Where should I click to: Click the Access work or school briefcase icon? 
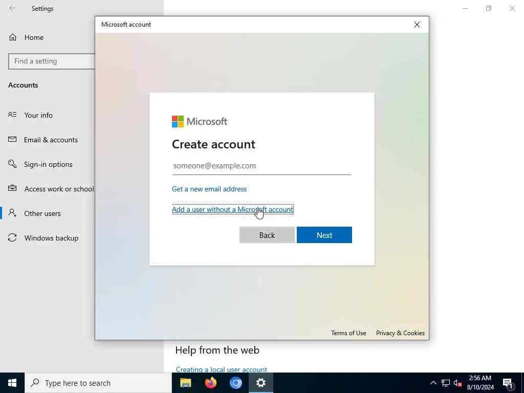coord(12,188)
